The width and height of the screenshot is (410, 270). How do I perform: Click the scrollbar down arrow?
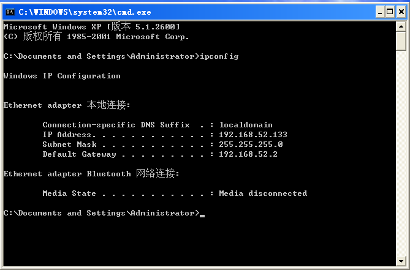[401, 261]
